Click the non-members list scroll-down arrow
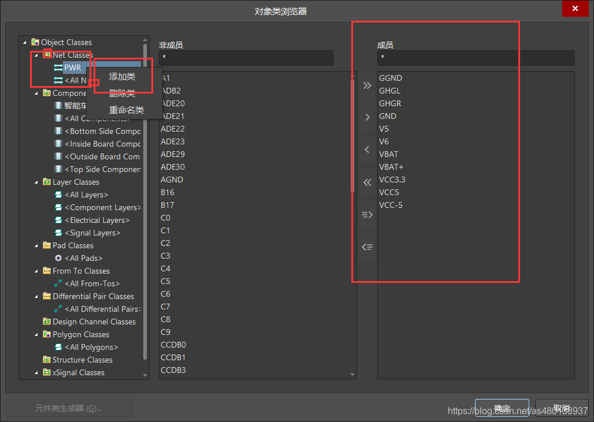 click(352, 375)
